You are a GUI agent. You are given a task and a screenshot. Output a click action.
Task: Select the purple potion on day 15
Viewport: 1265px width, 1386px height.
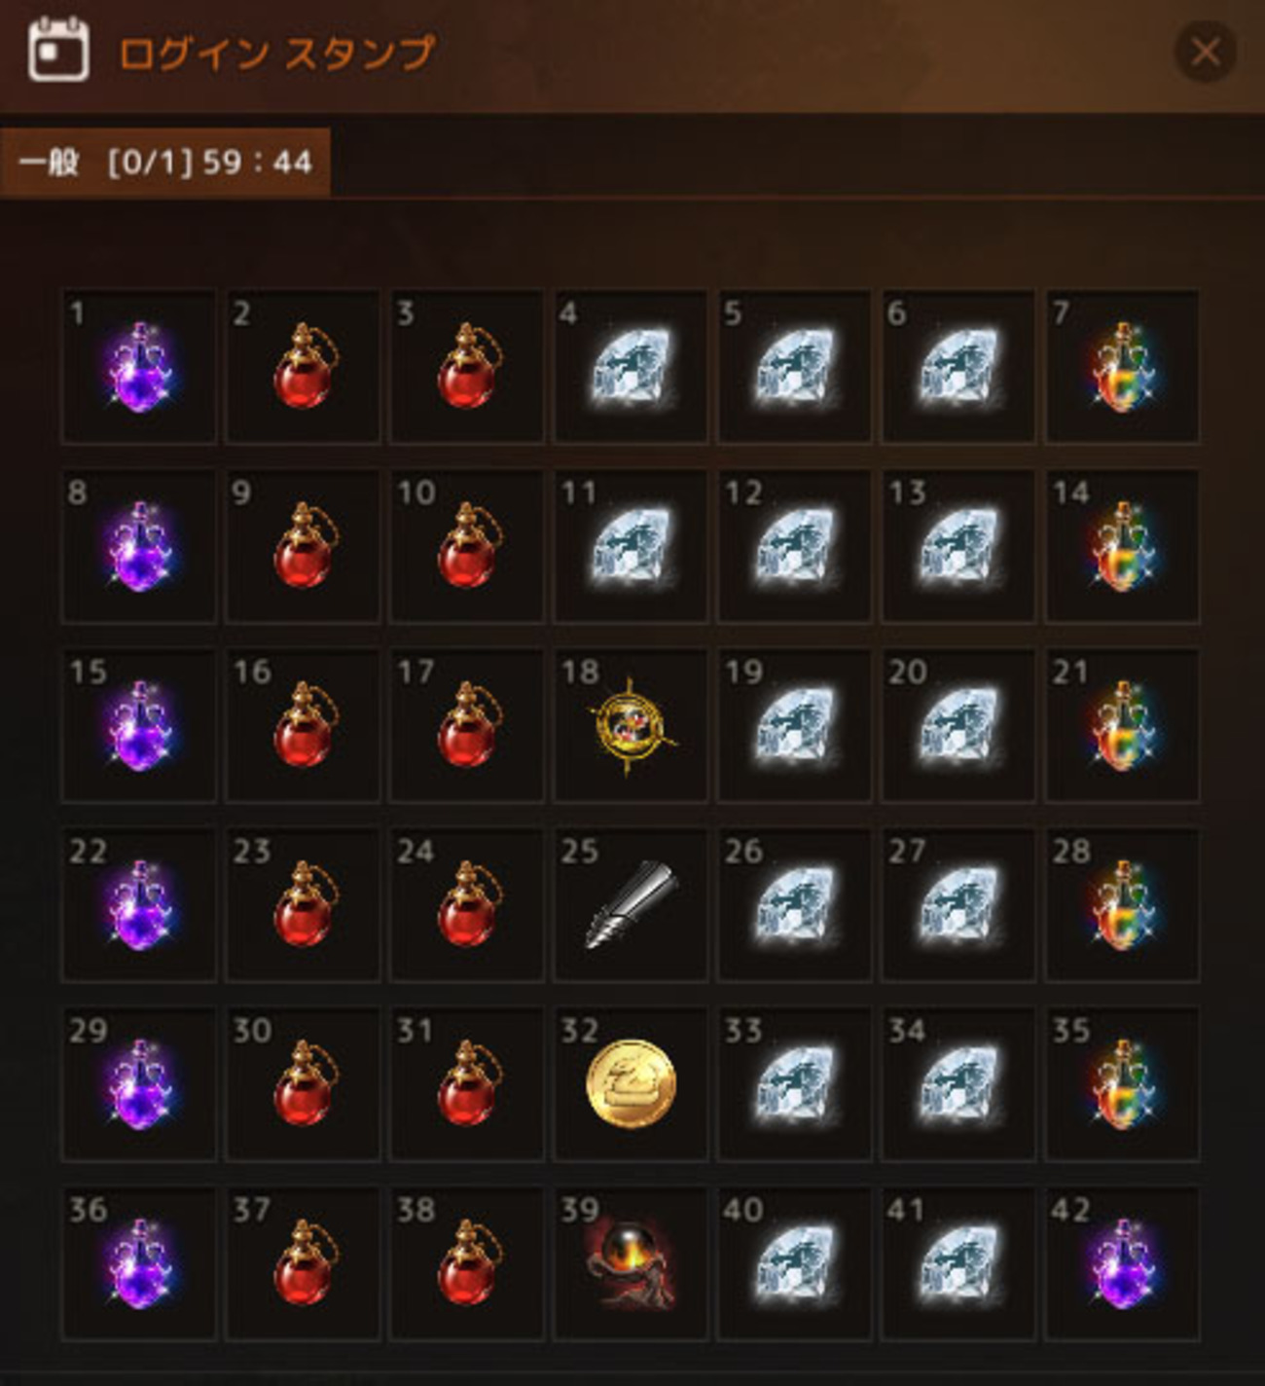(139, 726)
